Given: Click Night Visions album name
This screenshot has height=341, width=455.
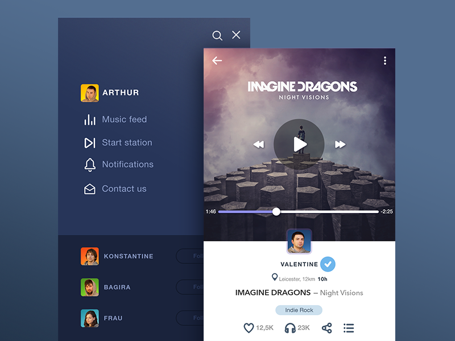Looking at the screenshot, I should 342,293.
